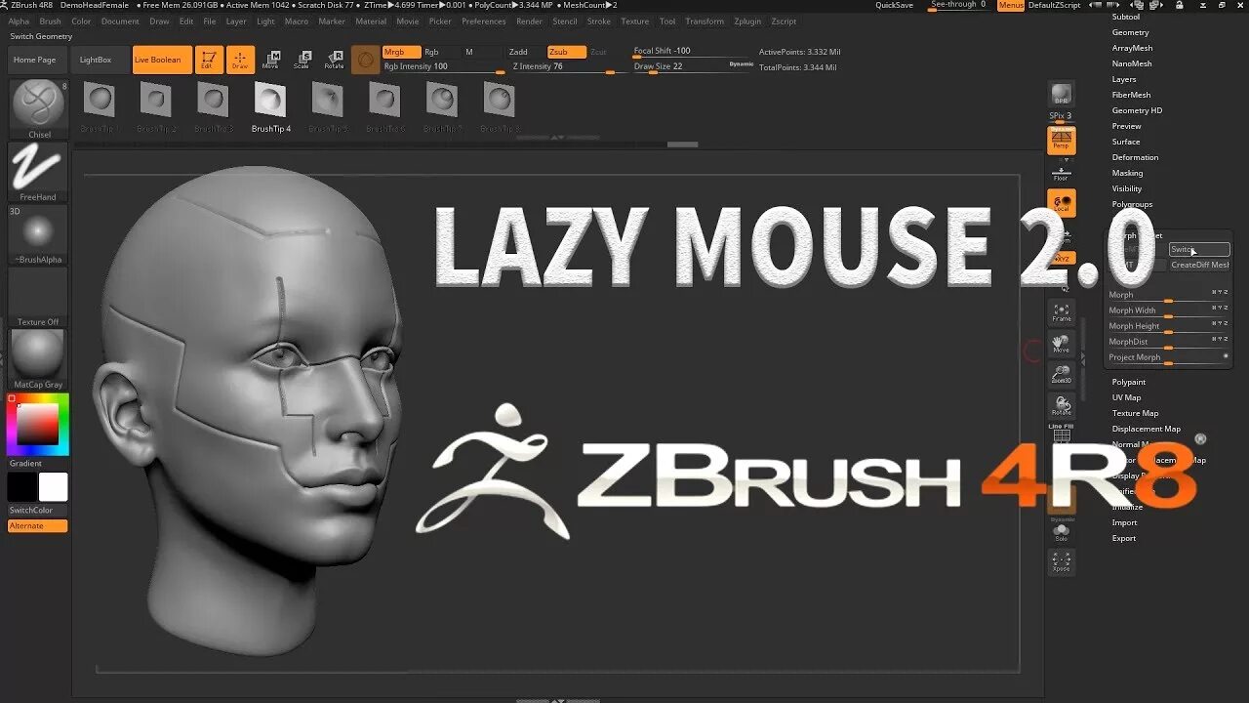Expand the Masking section
Image resolution: width=1249 pixels, height=703 pixels.
point(1127,173)
